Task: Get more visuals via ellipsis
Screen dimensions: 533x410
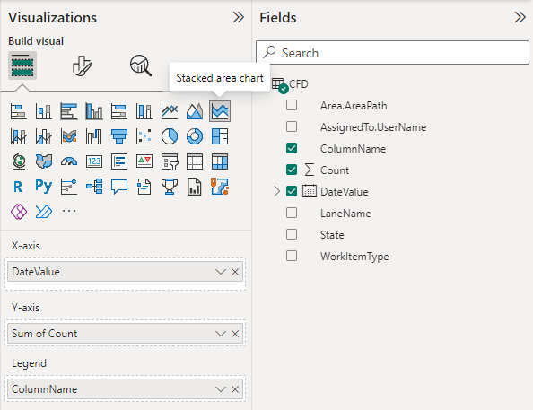Action: pyautogui.click(x=69, y=212)
